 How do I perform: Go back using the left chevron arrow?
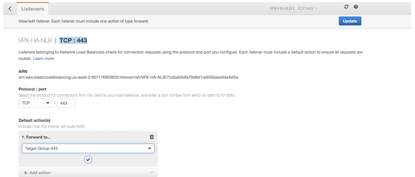(x=10, y=9)
